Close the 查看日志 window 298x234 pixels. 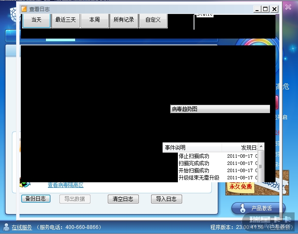[x=274, y=9]
